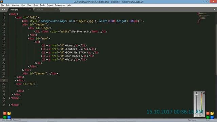Screen dimensions: 217x122
Task: Click the div id="nav" line
Action: [x=39, y=39]
